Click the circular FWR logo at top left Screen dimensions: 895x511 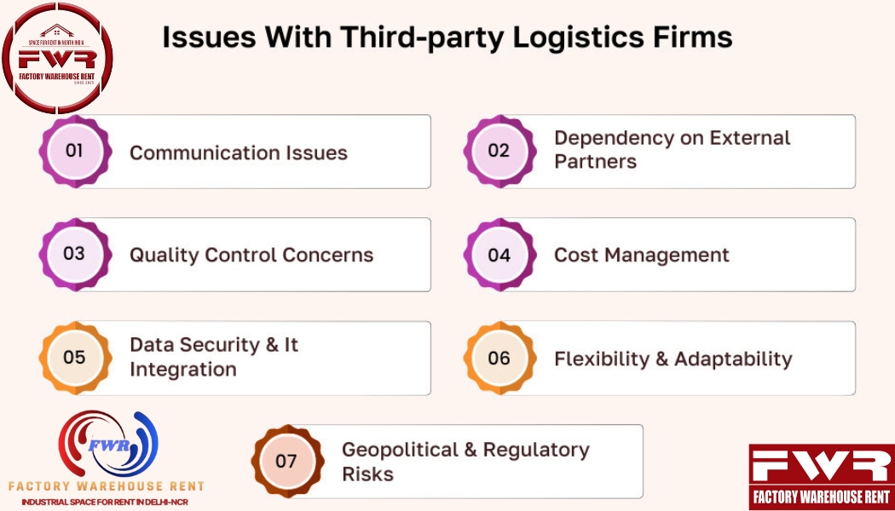57,58
